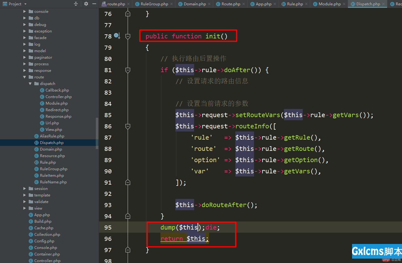Open View.php in the tree
This screenshot has height=263, width=402.
54,129
